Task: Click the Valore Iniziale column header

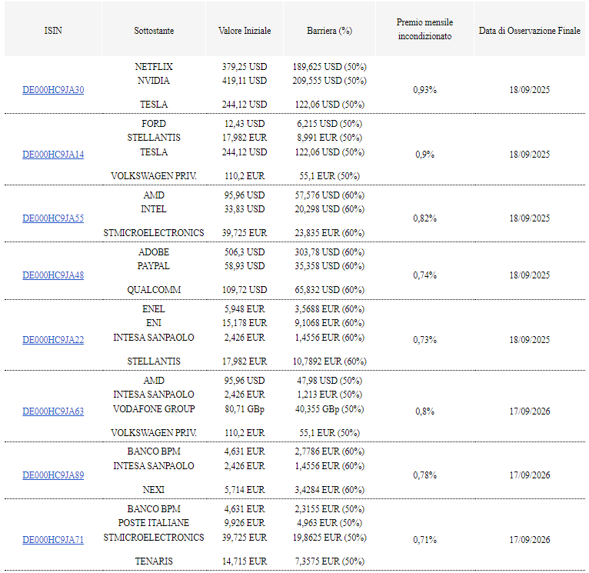Action: tap(245, 31)
